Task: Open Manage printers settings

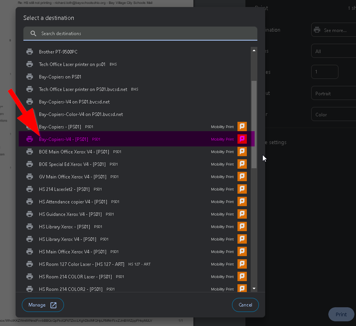Action: tap(43, 305)
